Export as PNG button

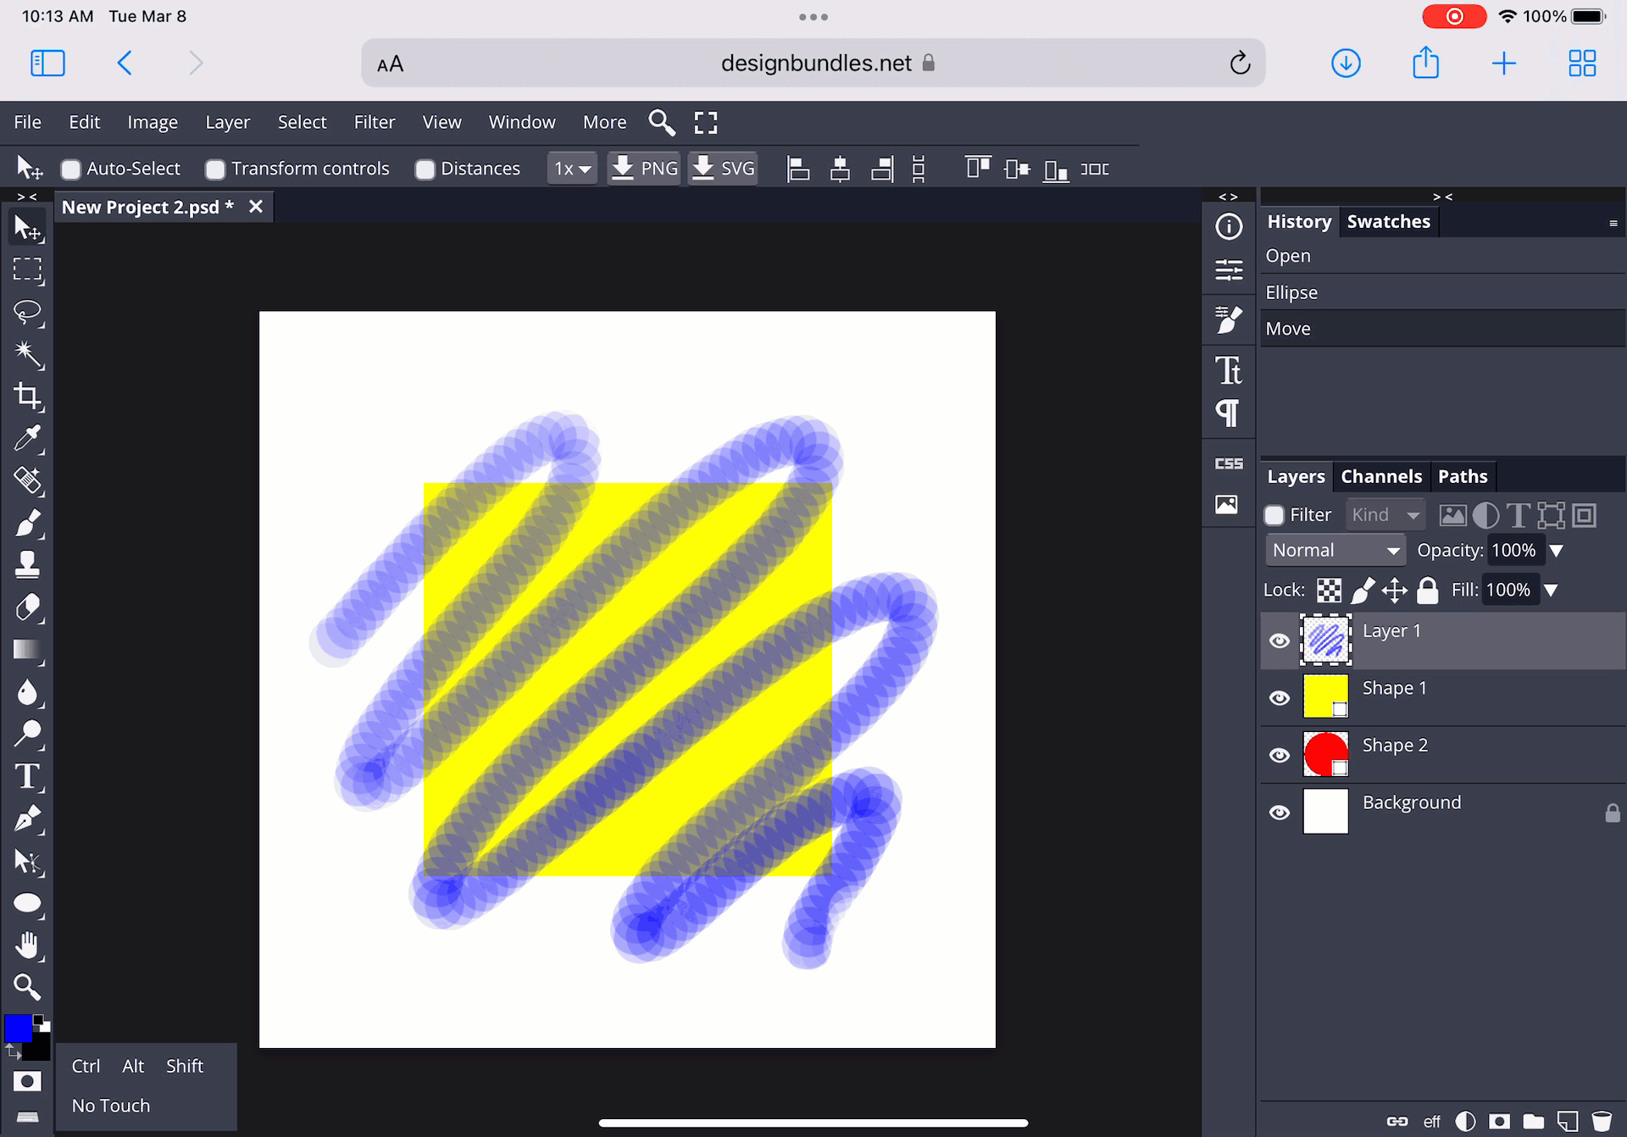tap(644, 169)
